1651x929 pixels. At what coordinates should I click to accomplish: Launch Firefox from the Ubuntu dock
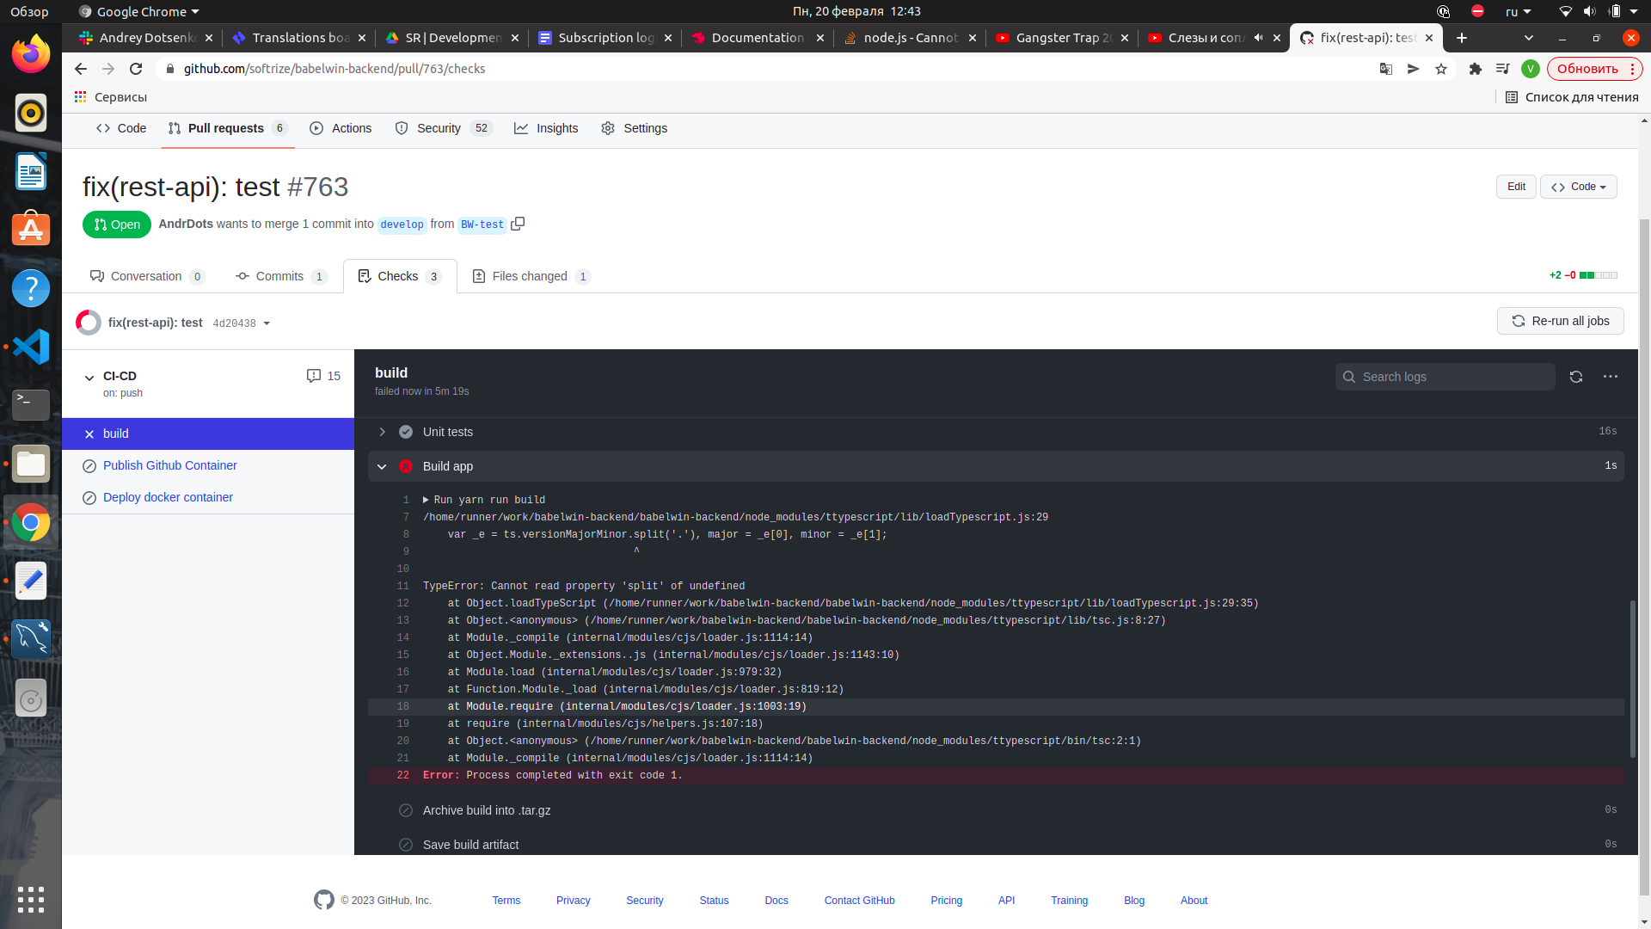[31, 54]
